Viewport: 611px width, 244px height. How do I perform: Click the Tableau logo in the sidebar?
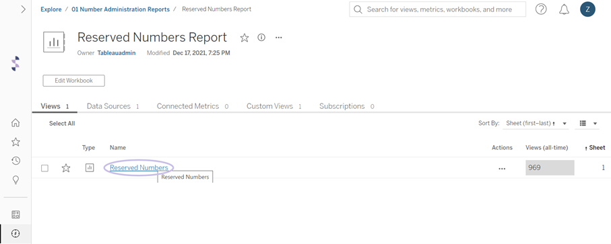click(15, 64)
